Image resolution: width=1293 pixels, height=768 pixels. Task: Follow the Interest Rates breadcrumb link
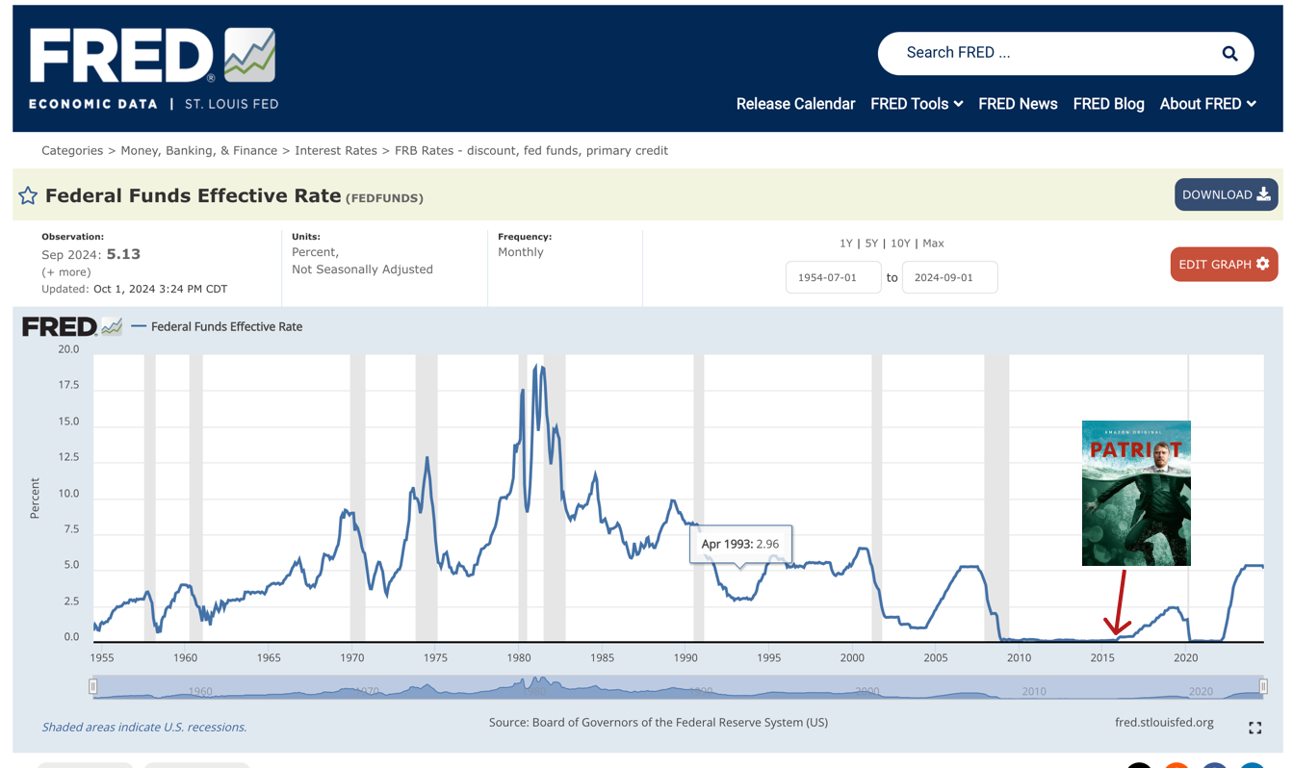tap(336, 150)
